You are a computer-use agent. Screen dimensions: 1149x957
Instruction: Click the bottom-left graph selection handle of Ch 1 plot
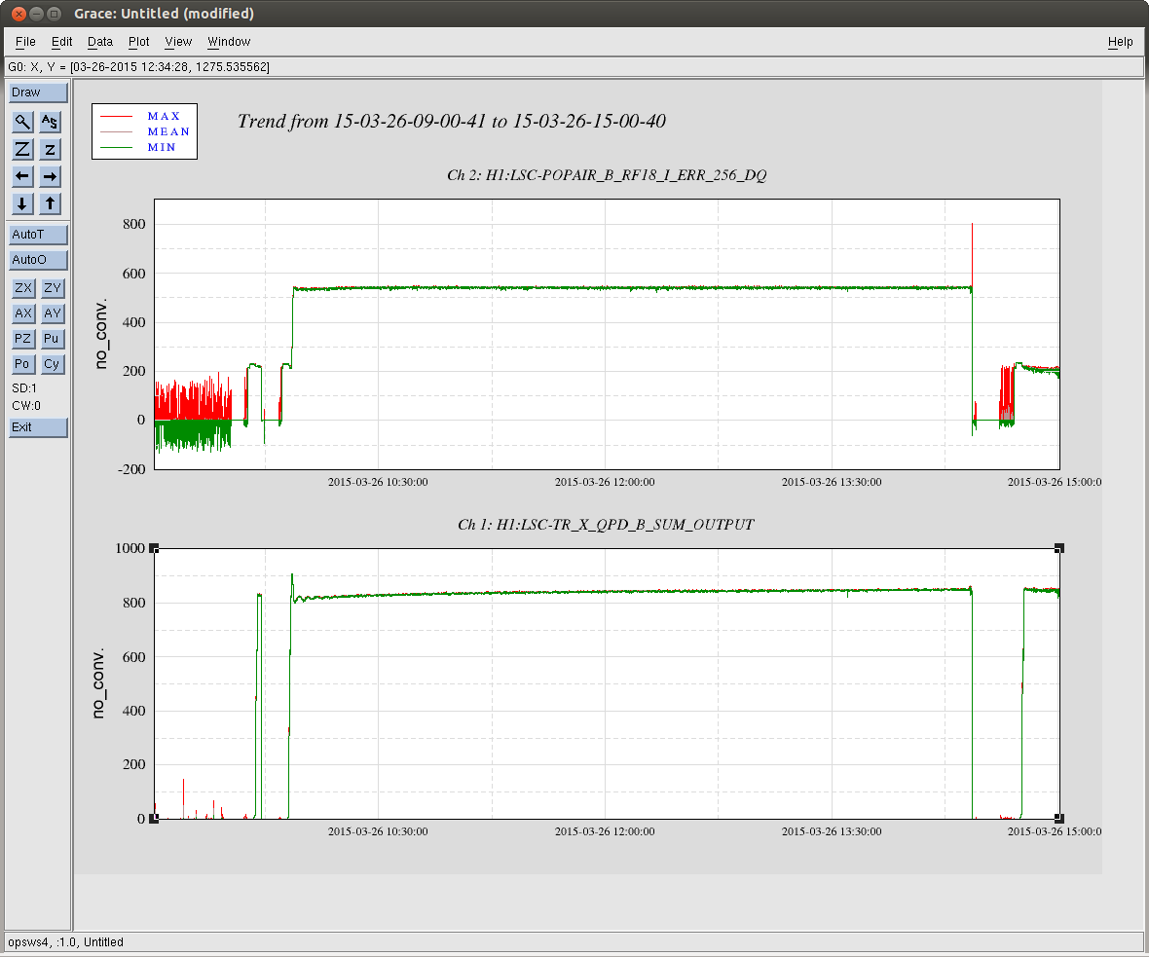[x=154, y=819]
